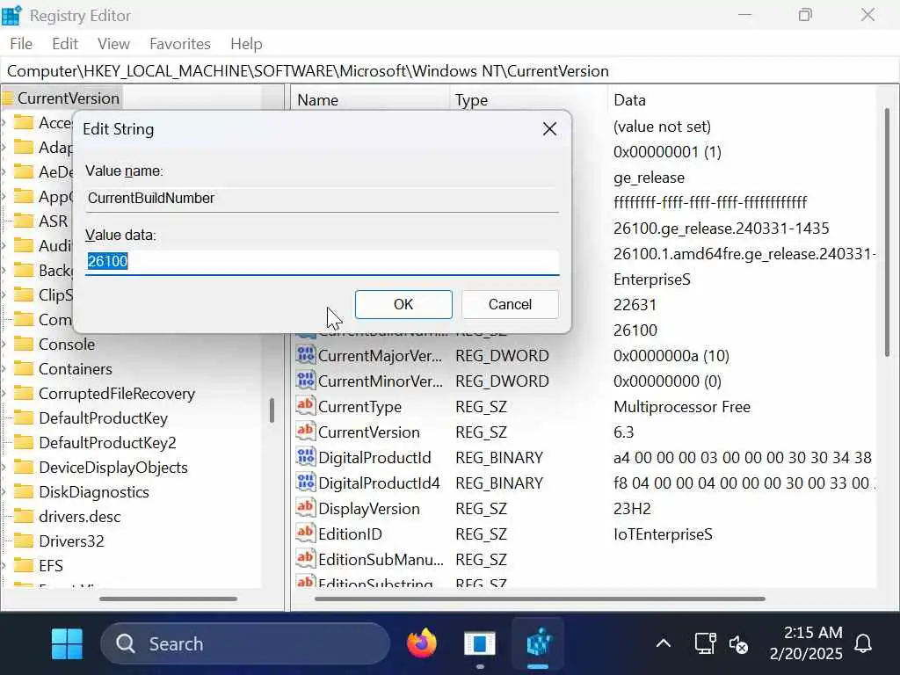Viewport: 900px width, 675px height.
Task: Click the Containers folder icon
Action: tap(24, 368)
